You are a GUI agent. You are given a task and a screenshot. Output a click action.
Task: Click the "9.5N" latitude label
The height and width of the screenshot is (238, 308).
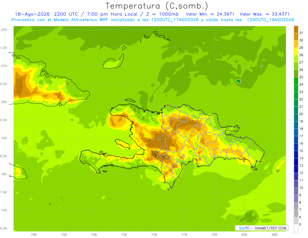[x=3, y=120]
